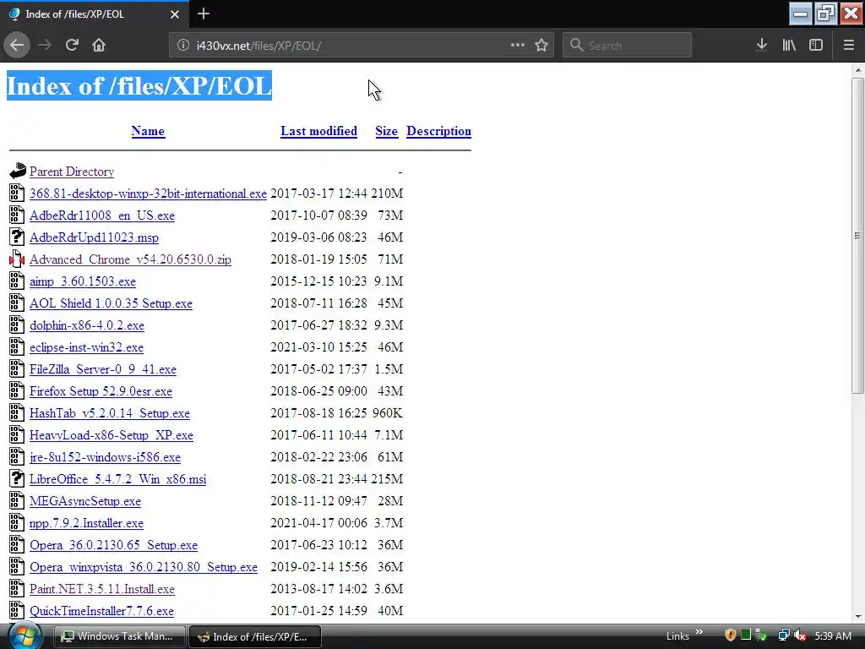Click the scrollbar down arrow

click(x=857, y=616)
